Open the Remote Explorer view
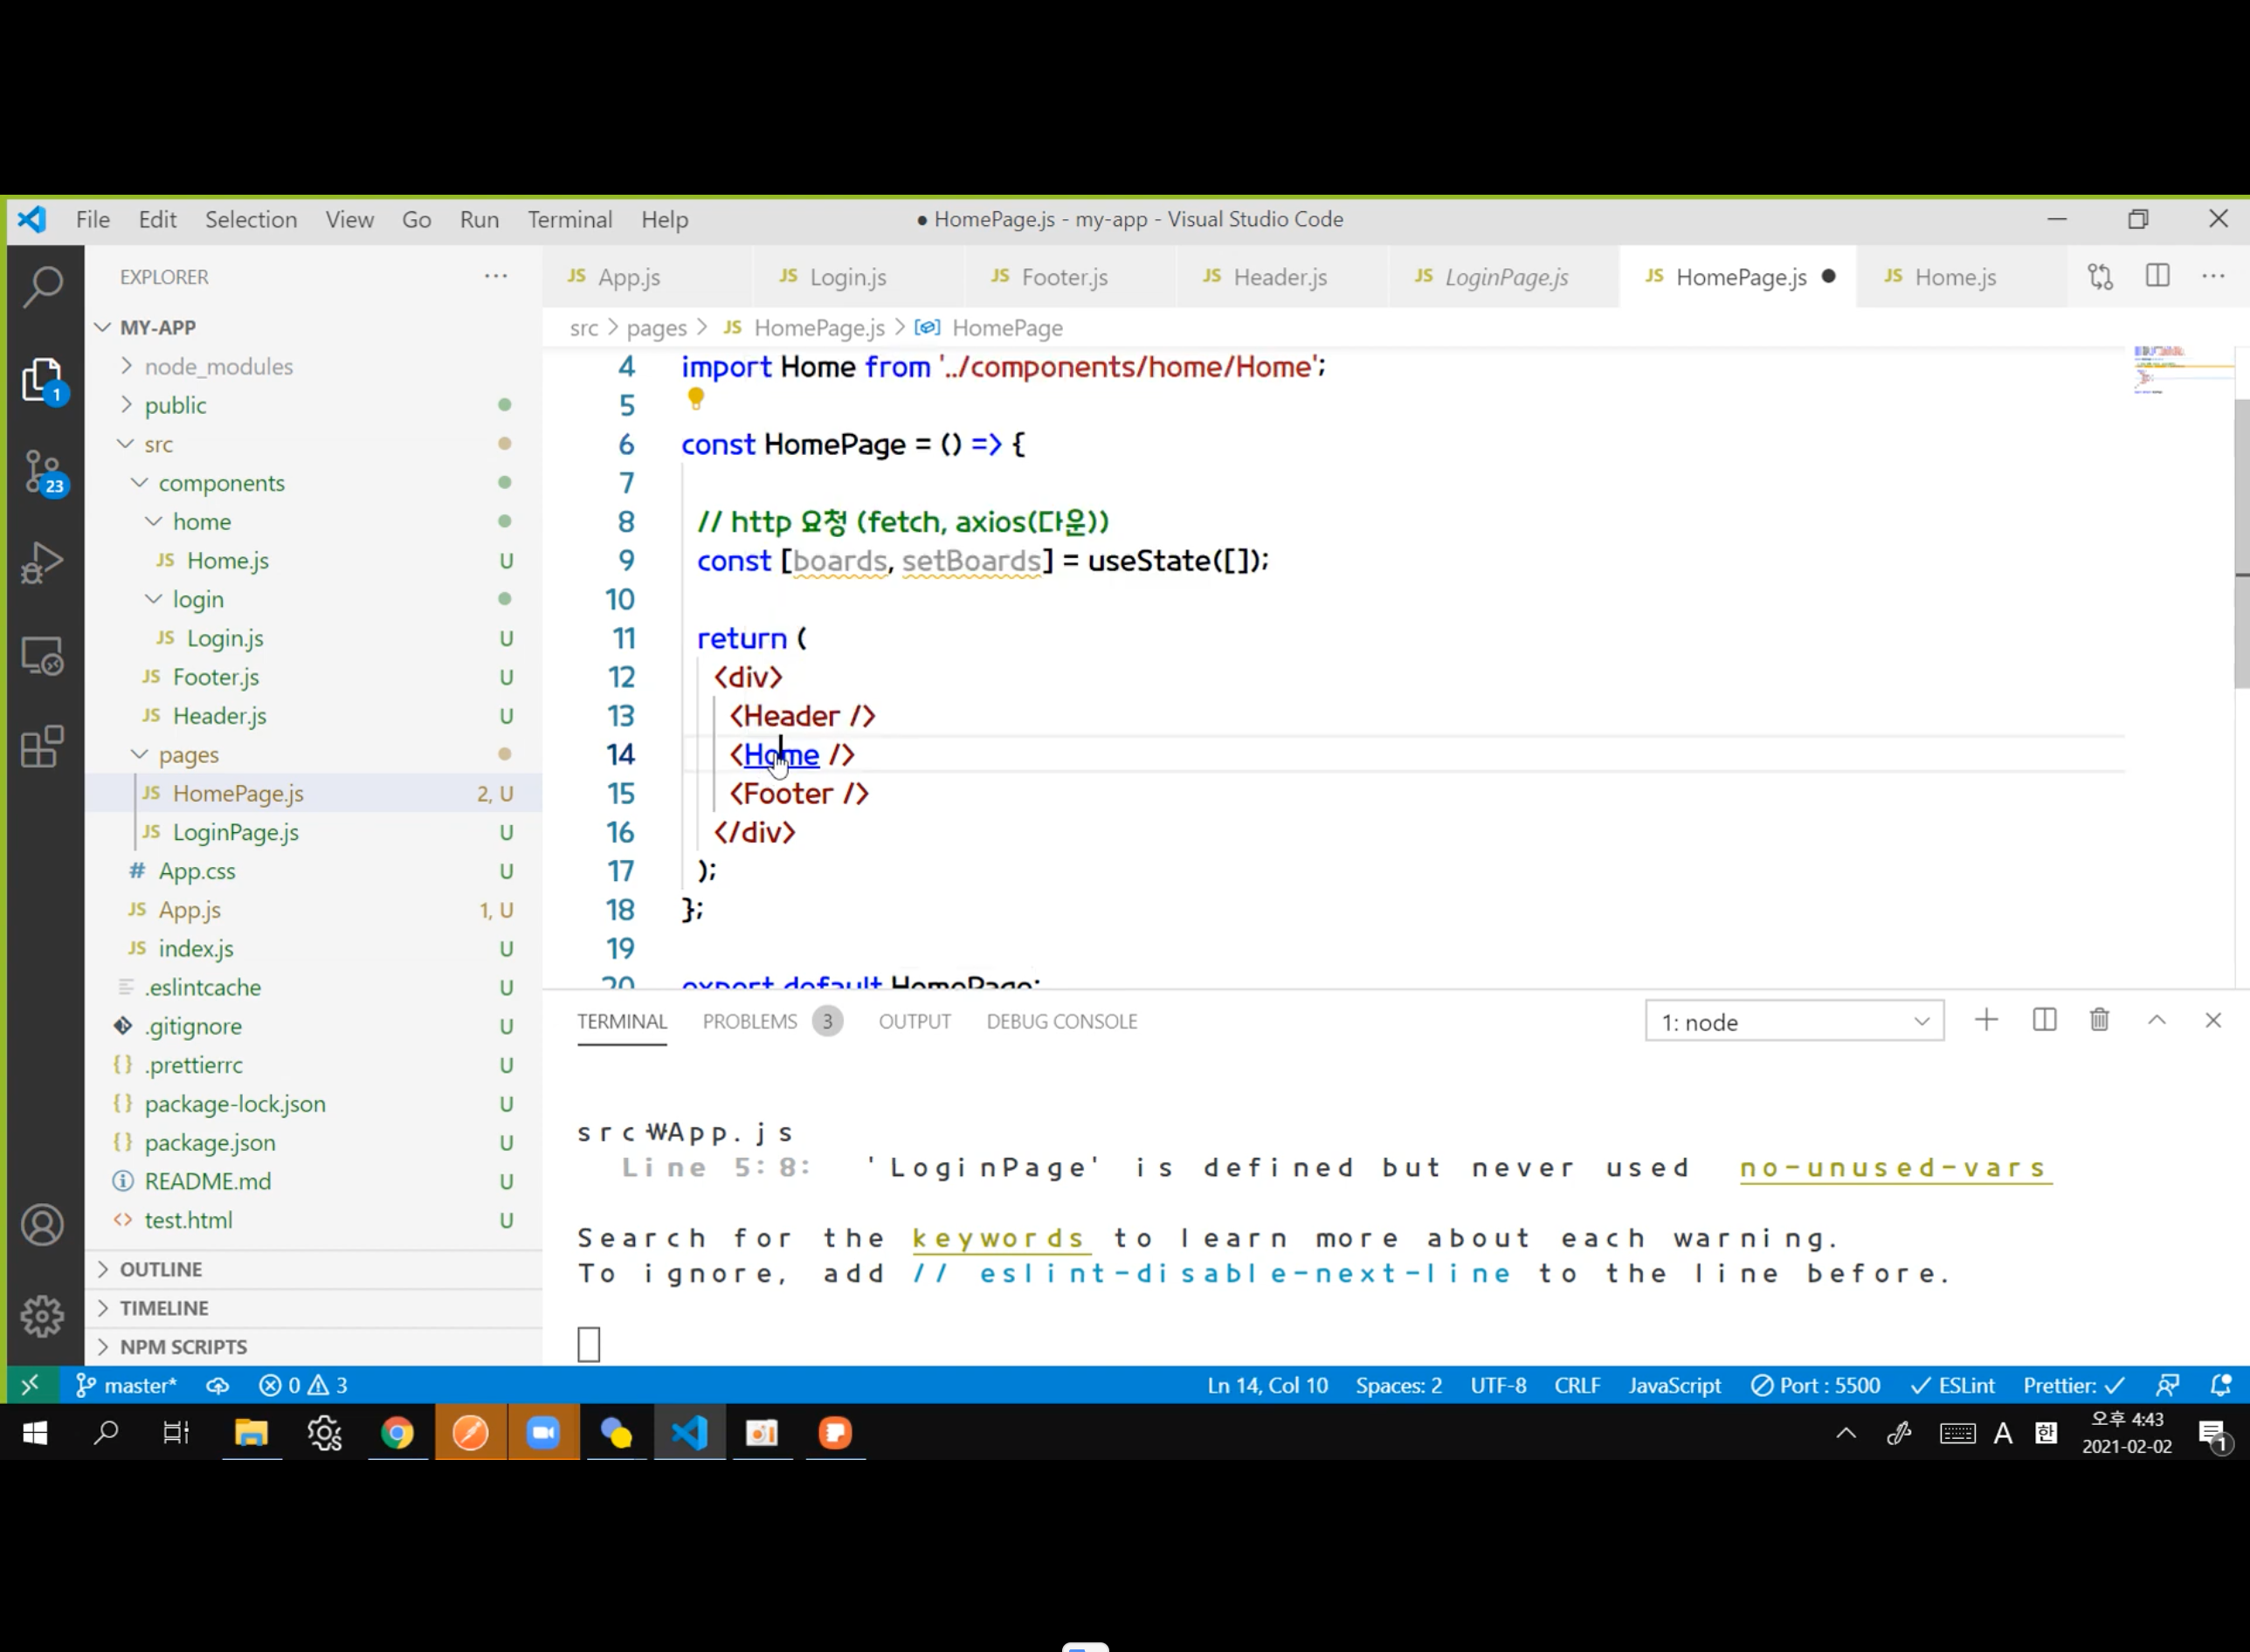This screenshot has width=2250, height=1652. 43,656
